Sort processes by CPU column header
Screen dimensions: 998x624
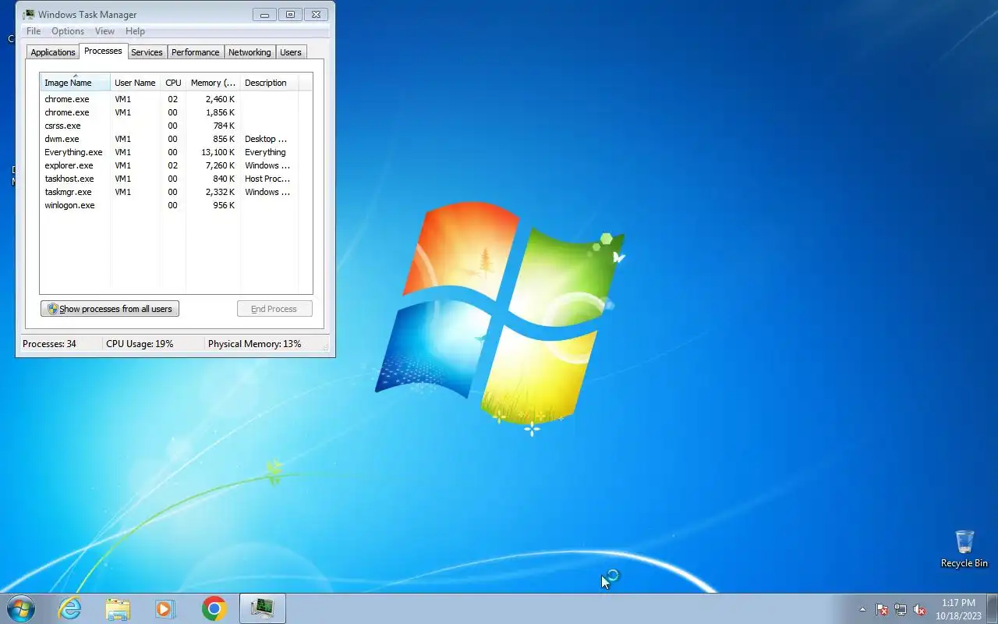[173, 83]
